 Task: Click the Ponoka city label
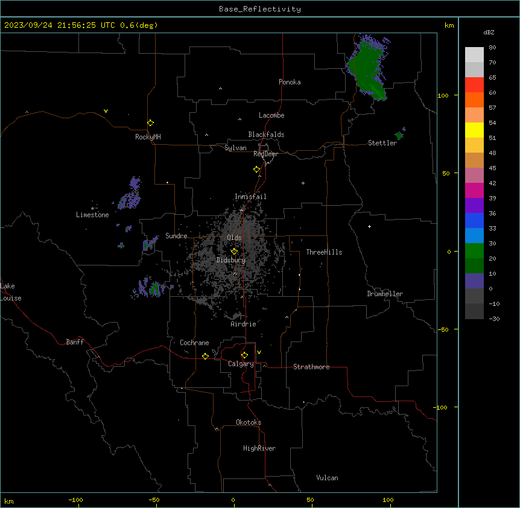click(290, 82)
